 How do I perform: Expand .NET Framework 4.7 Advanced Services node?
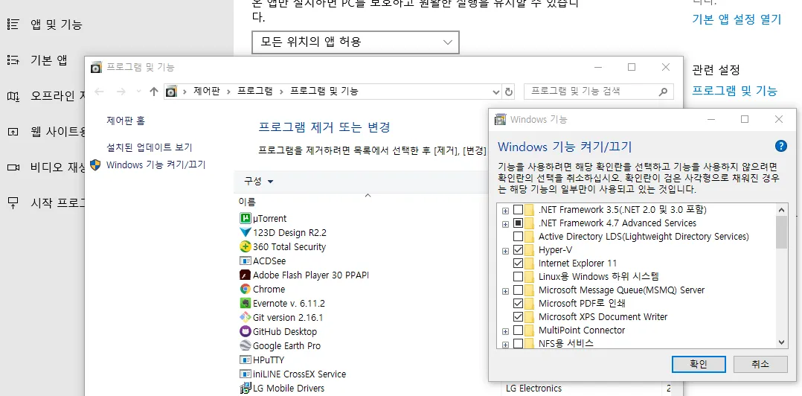[505, 223]
